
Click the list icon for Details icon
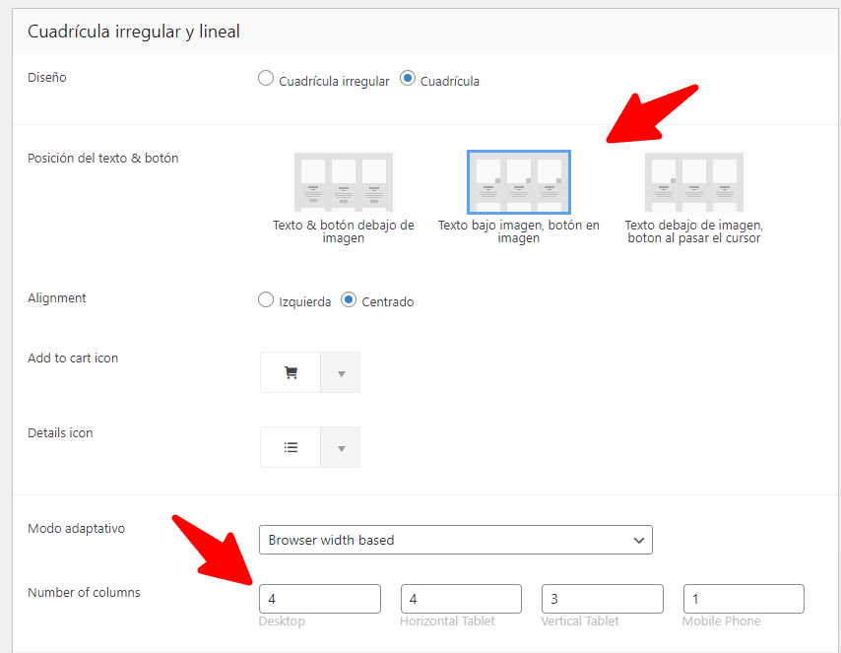click(x=291, y=447)
